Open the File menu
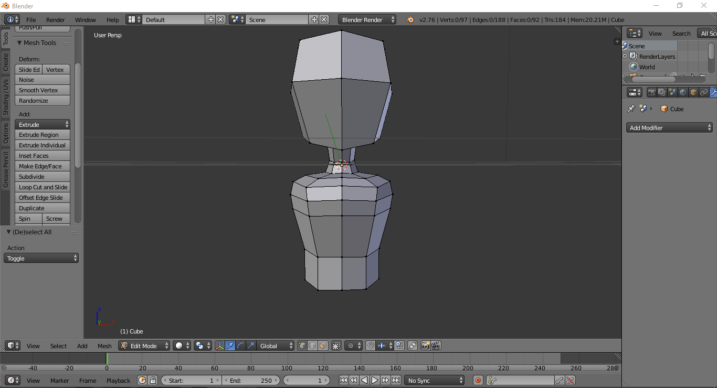The height and width of the screenshot is (388, 717). coord(31,19)
